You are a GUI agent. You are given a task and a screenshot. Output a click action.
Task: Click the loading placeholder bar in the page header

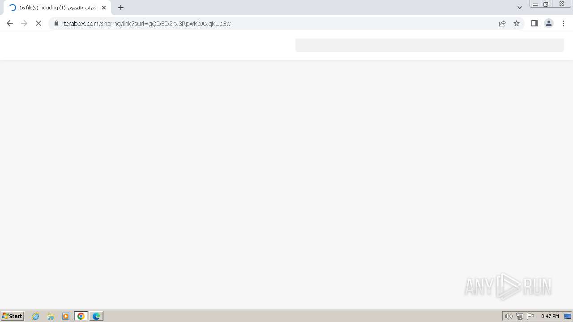pyautogui.click(x=429, y=45)
